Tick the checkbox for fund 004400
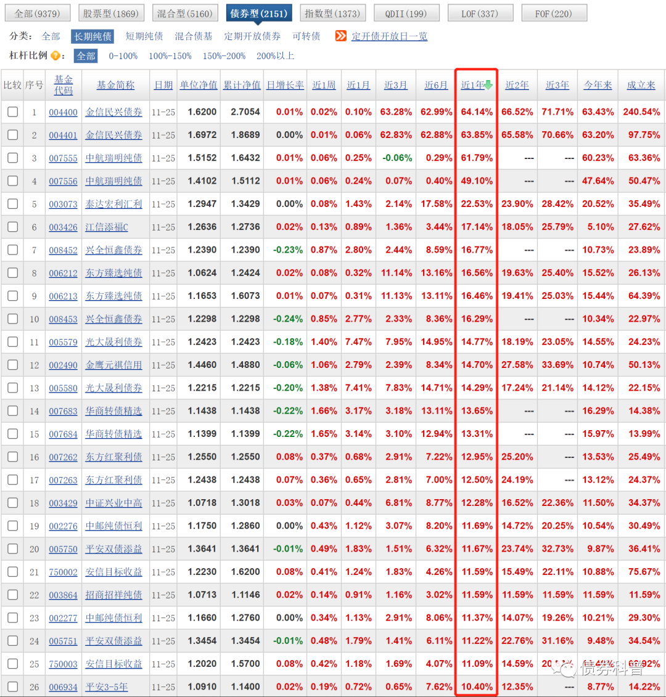 [x=12, y=112]
